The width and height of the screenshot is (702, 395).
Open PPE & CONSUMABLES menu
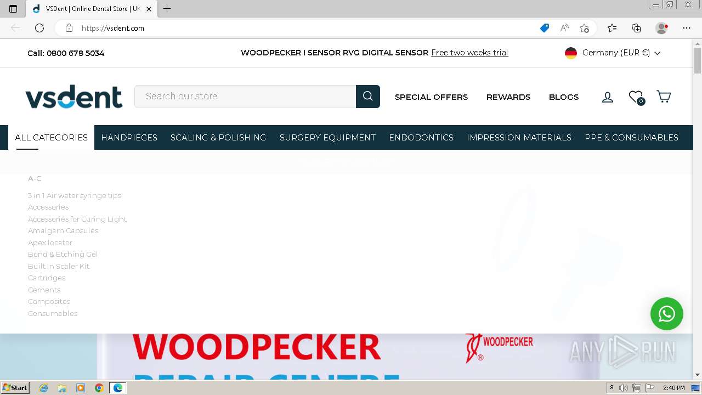(x=632, y=138)
